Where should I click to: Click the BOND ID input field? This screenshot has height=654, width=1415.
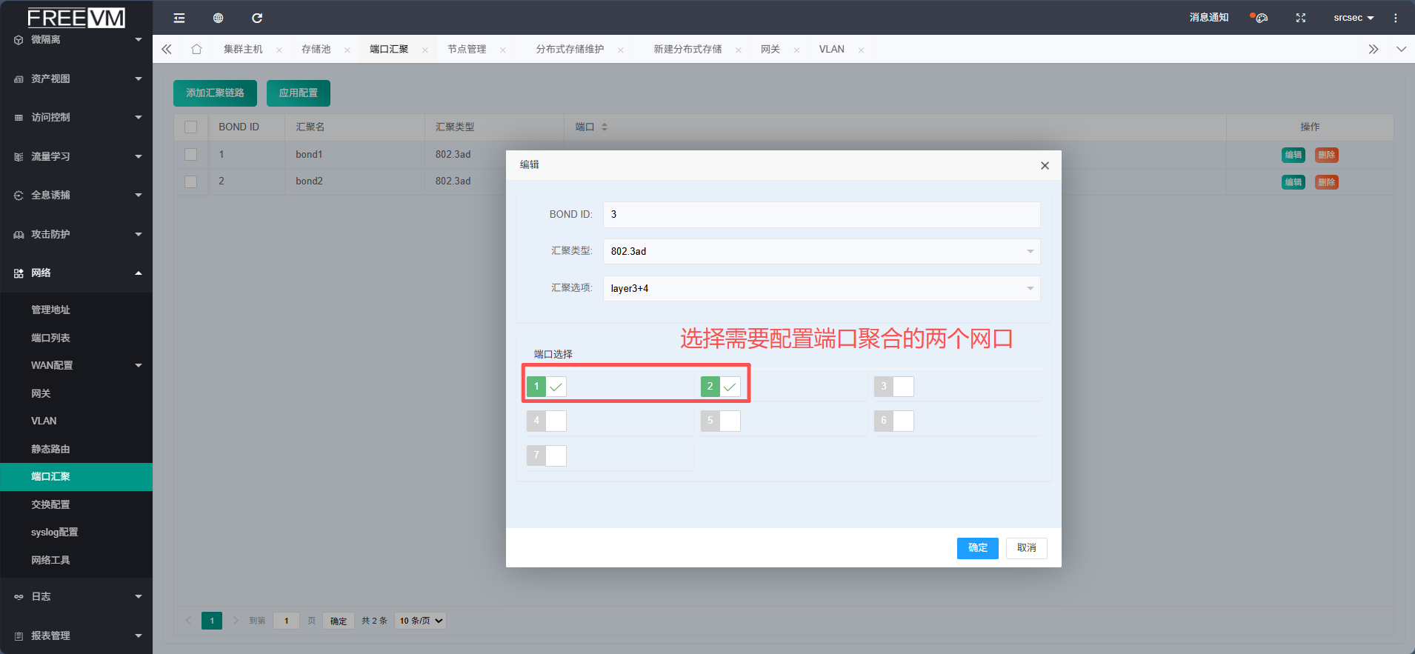(x=821, y=214)
